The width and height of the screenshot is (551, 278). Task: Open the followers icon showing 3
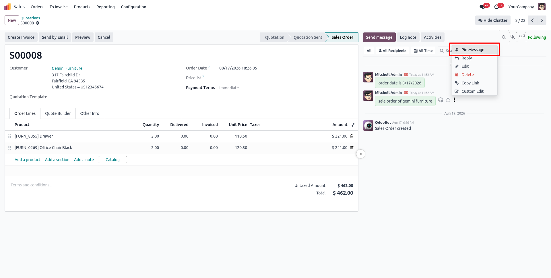521,37
